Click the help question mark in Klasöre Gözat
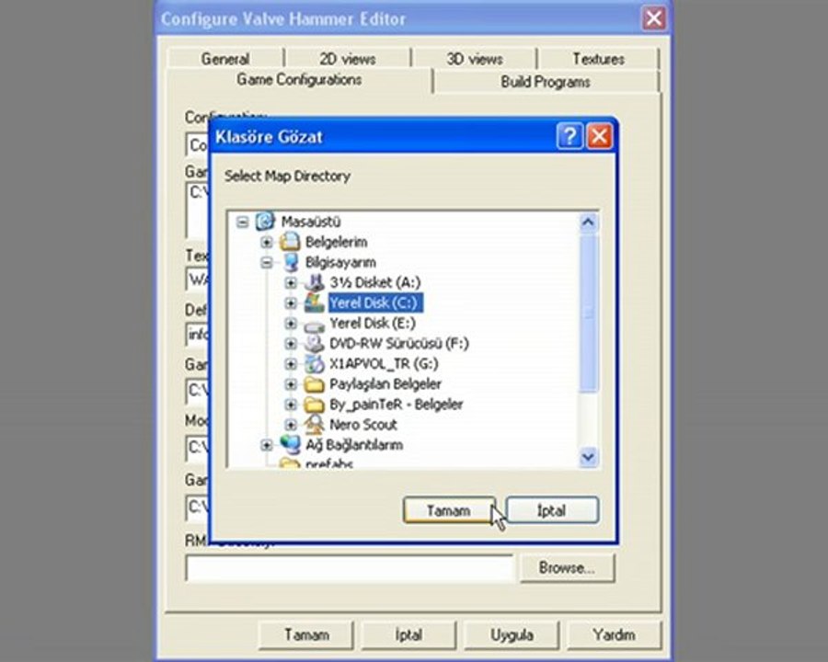Image resolution: width=828 pixels, height=662 pixels. [569, 137]
